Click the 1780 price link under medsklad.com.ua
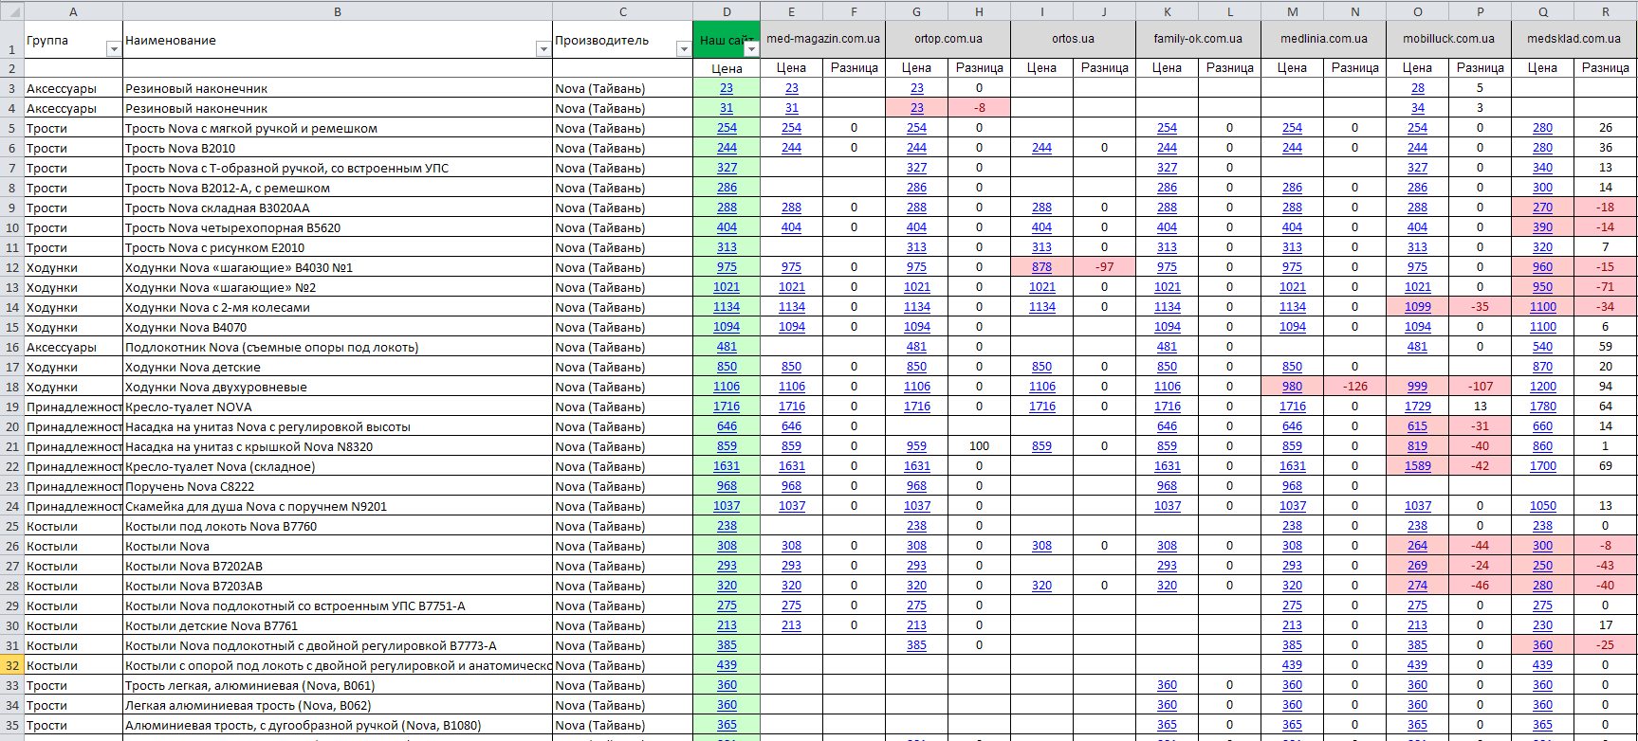1638x741 pixels. [x=1542, y=407]
